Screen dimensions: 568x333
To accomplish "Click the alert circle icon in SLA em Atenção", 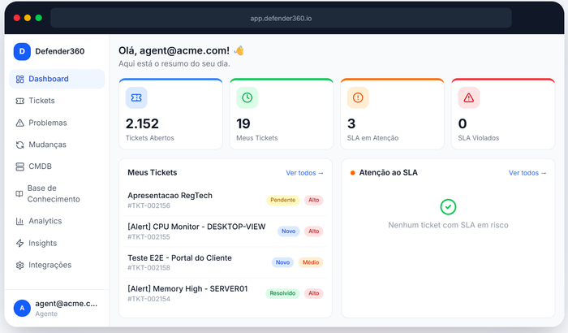I will pyautogui.click(x=358, y=97).
